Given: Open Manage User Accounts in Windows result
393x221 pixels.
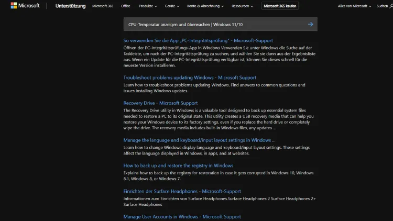Looking at the screenshot, I should click(x=182, y=217).
